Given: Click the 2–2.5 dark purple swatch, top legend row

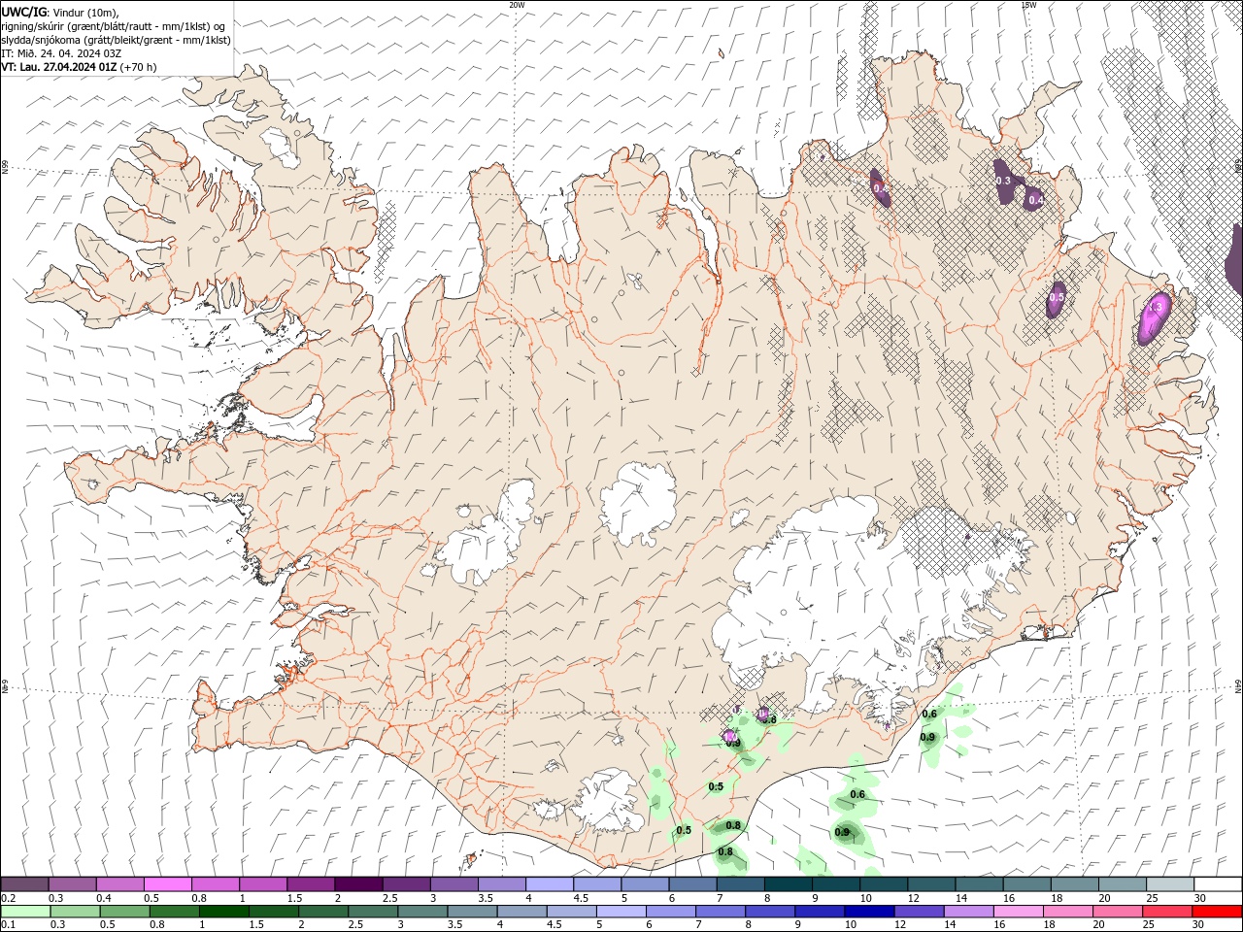Looking at the screenshot, I should [x=358, y=883].
